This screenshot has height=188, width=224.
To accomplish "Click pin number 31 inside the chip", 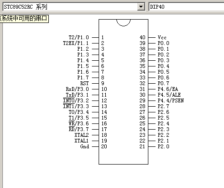I will pyautogui.click(x=143, y=89).
